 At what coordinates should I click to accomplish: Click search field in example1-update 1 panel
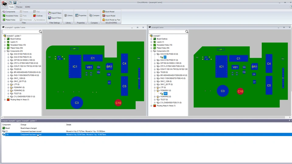click(x=20, y=32)
